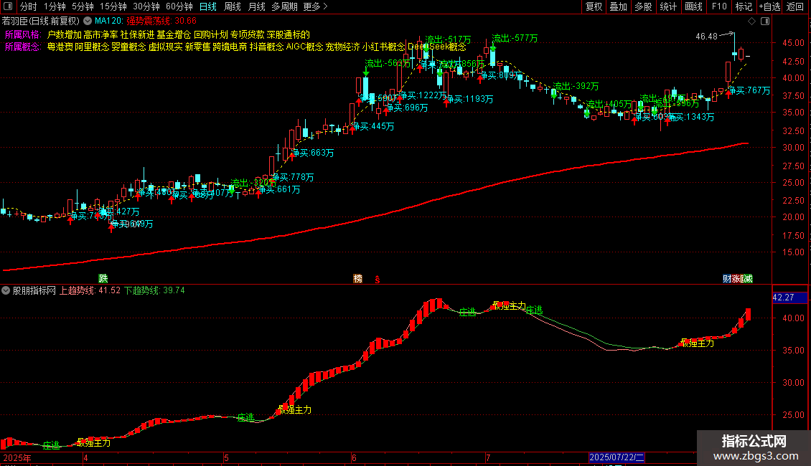Click the 回购计划 style tag
Image resolution: width=811 pixels, height=466 pixels.
tap(210, 34)
